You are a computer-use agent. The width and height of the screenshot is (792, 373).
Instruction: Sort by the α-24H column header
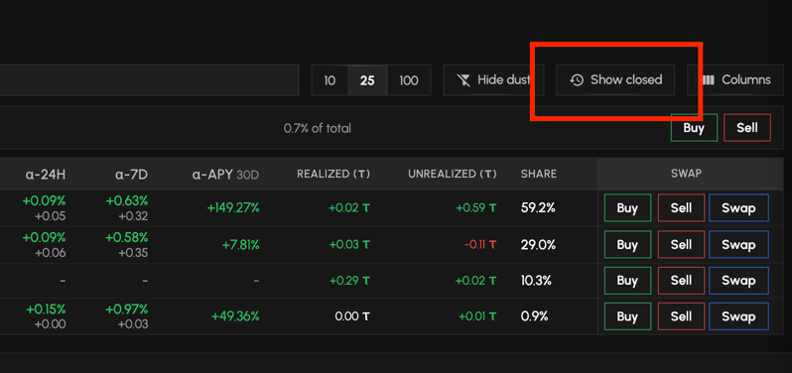(x=46, y=175)
